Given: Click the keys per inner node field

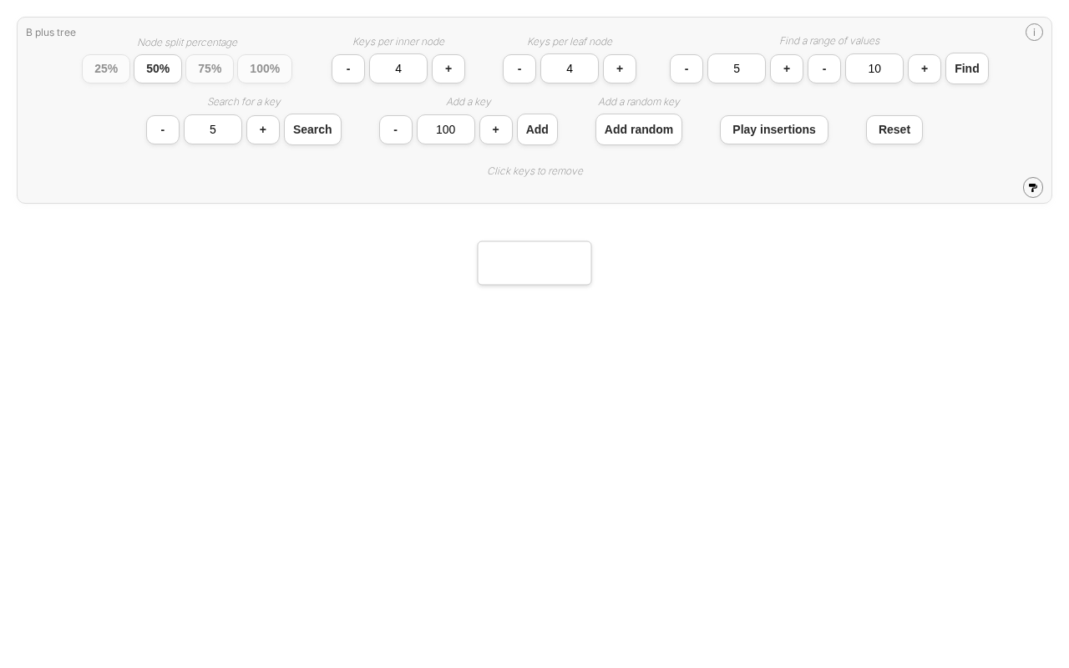Looking at the screenshot, I should tap(398, 68).
